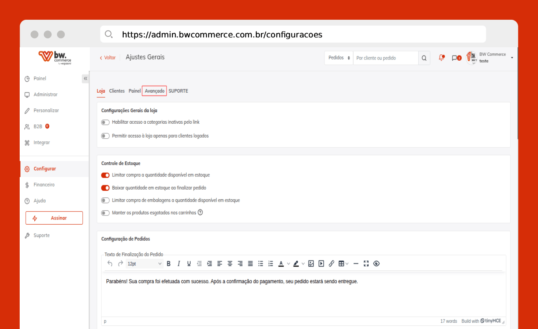Disable Limitar compra a quantidade disponível em estoque
Viewport: 538px width, 329px height.
tap(105, 175)
